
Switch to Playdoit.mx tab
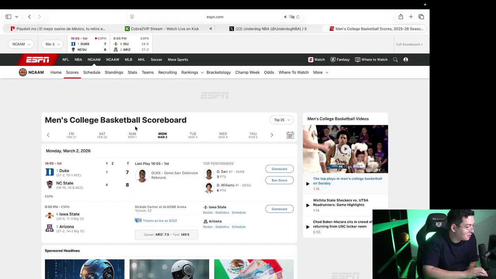[x=58, y=29]
